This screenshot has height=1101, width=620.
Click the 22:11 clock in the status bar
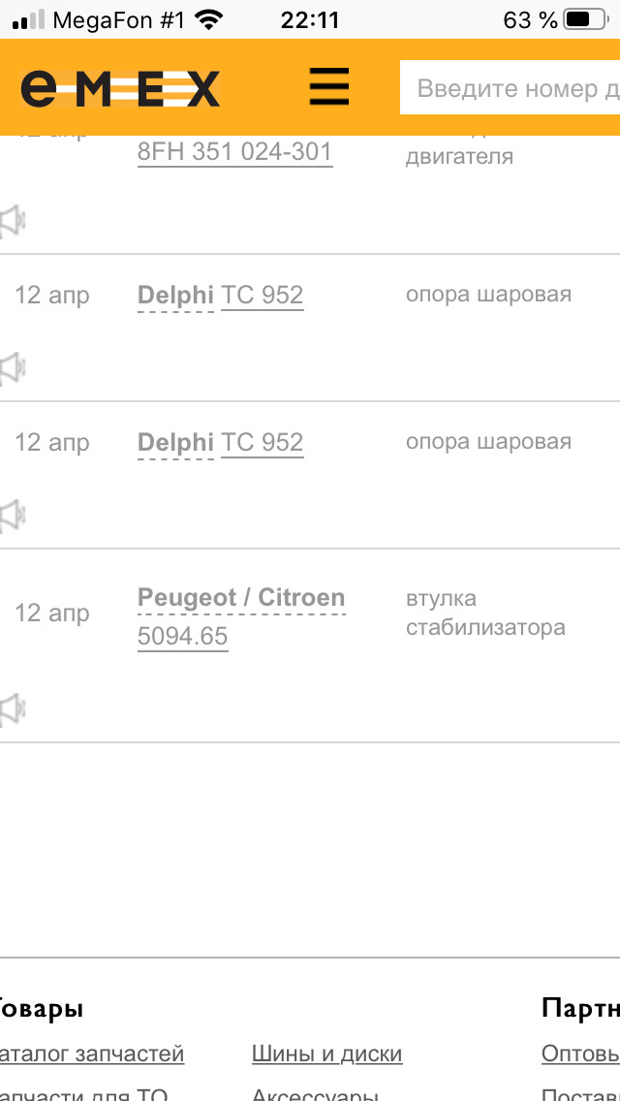pyautogui.click(x=310, y=16)
